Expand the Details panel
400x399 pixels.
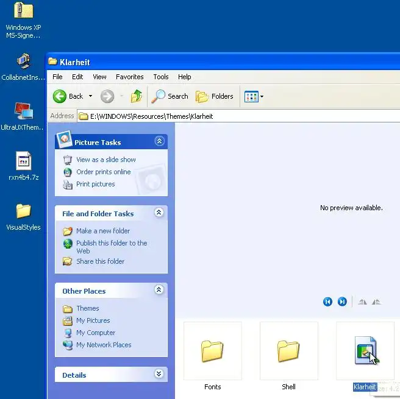(159, 374)
